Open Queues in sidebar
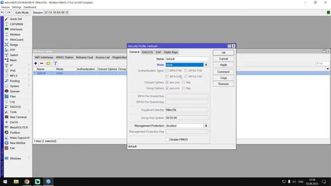331x186 pixels. point(14,91)
